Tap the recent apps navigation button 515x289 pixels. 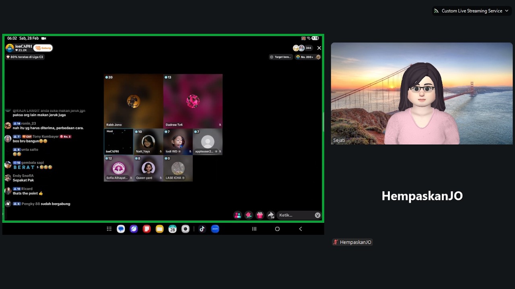(x=254, y=229)
